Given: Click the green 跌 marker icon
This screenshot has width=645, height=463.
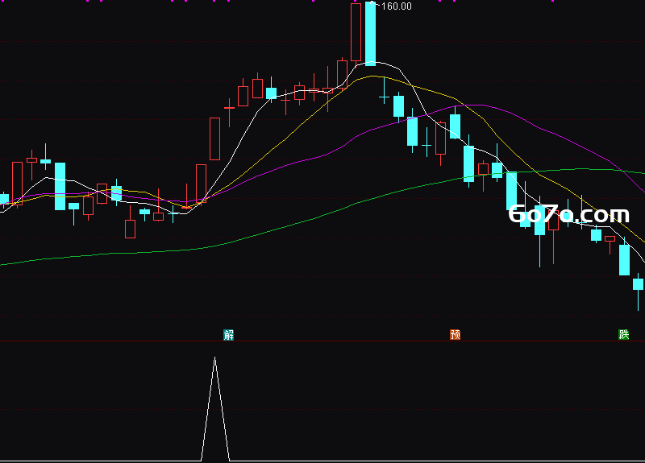Looking at the screenshot, I should 623,334.
